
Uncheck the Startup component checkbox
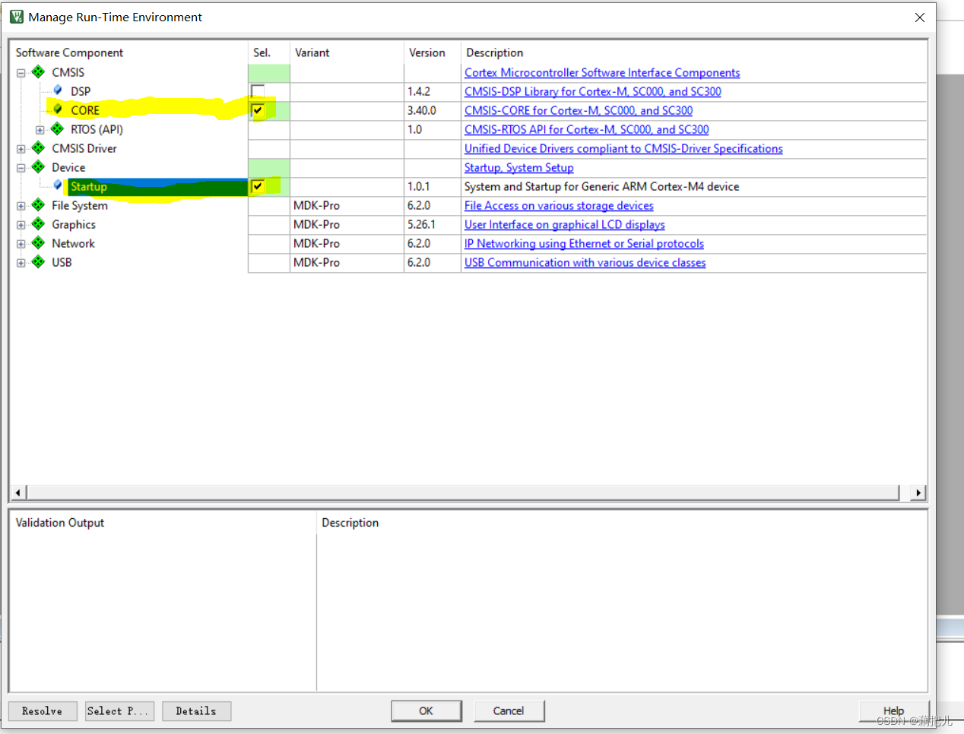pos(258,186)
